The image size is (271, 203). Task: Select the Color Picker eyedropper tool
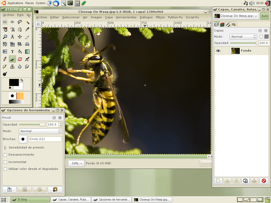(27, 29)
